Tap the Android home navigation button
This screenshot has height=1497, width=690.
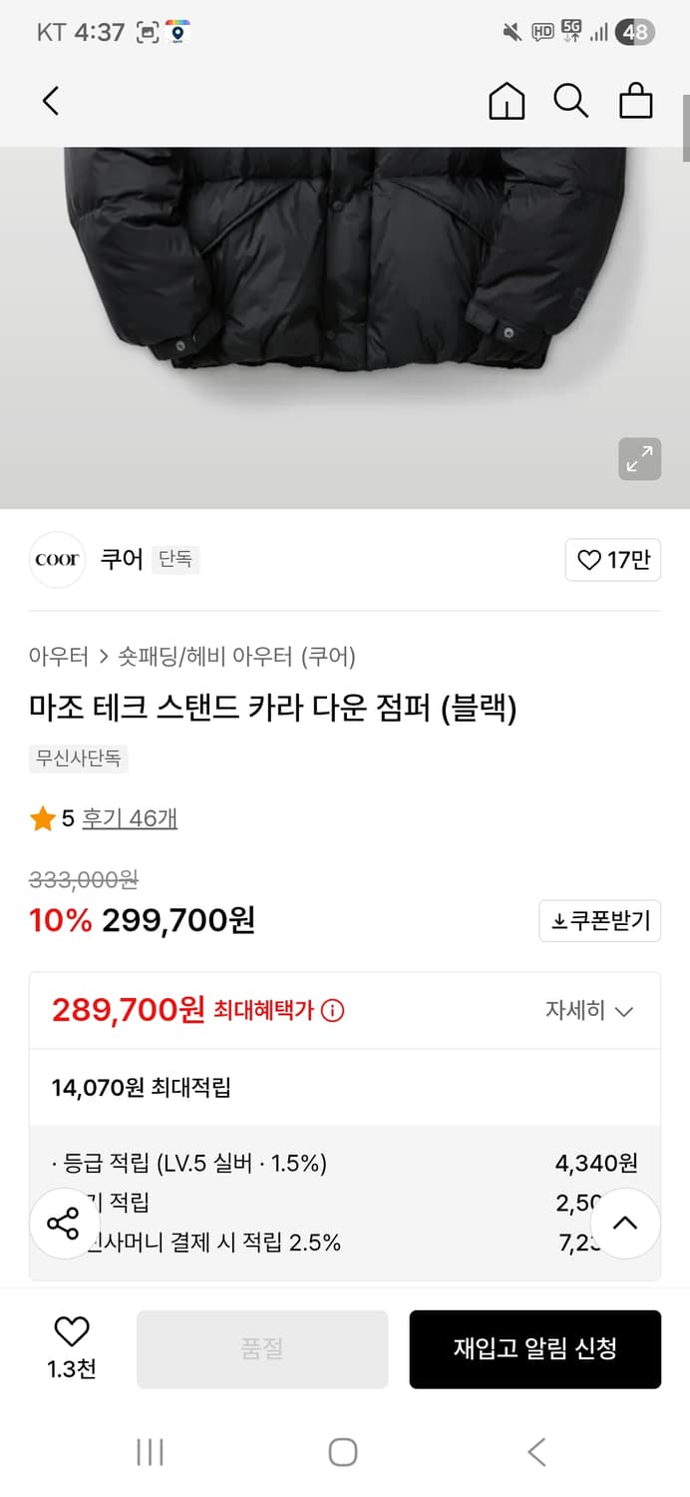point(343,1453)
